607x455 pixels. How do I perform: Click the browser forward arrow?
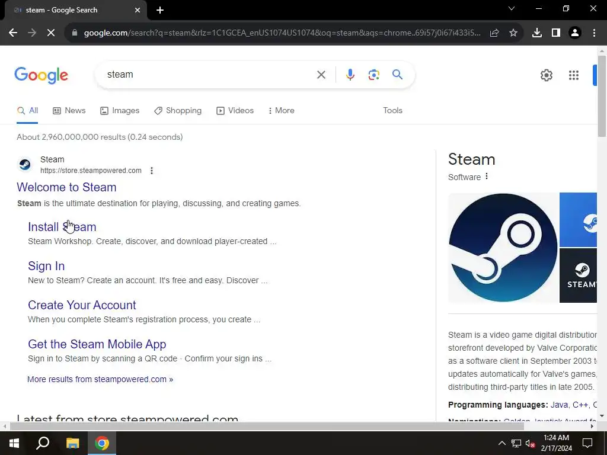[32, 33]
